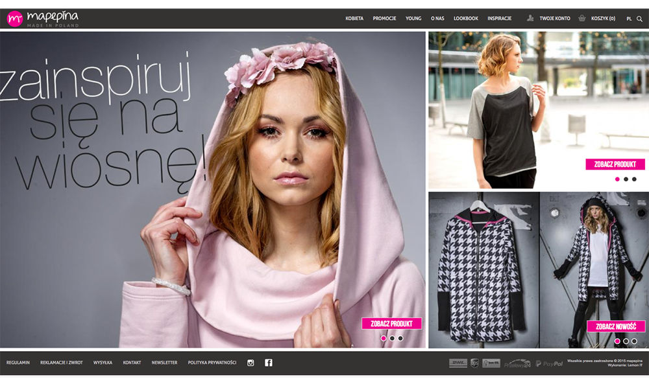Click the user account icon
This screenshot has height=386, width=649.
530,19
